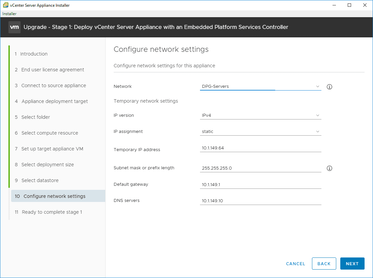Click into the DNS servers field
This screenshot has width=373, height=278.
point(260,201)
